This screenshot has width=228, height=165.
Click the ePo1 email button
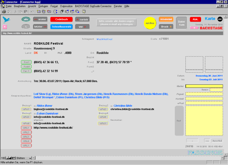tap(26, 109)
